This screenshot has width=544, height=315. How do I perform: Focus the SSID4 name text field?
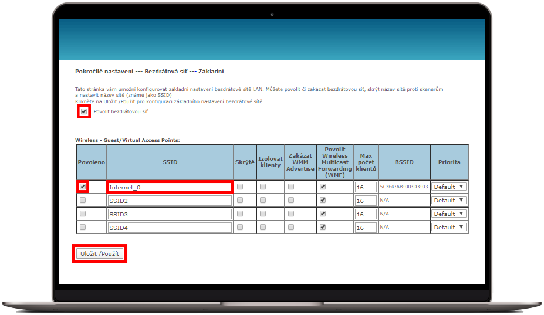(169, 228)
